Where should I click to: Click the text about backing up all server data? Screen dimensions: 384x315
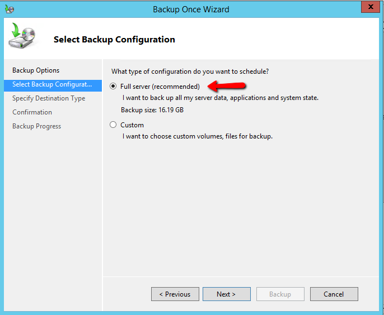[221, 98]
